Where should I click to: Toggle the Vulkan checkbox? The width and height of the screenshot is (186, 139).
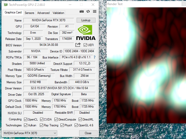(25, 125)
